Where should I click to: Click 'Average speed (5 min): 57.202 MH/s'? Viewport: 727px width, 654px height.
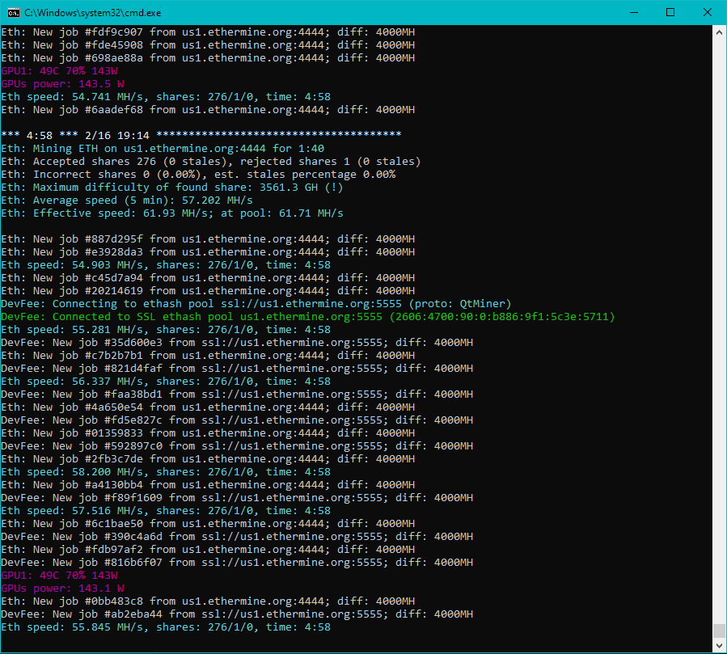click(127, 200)
